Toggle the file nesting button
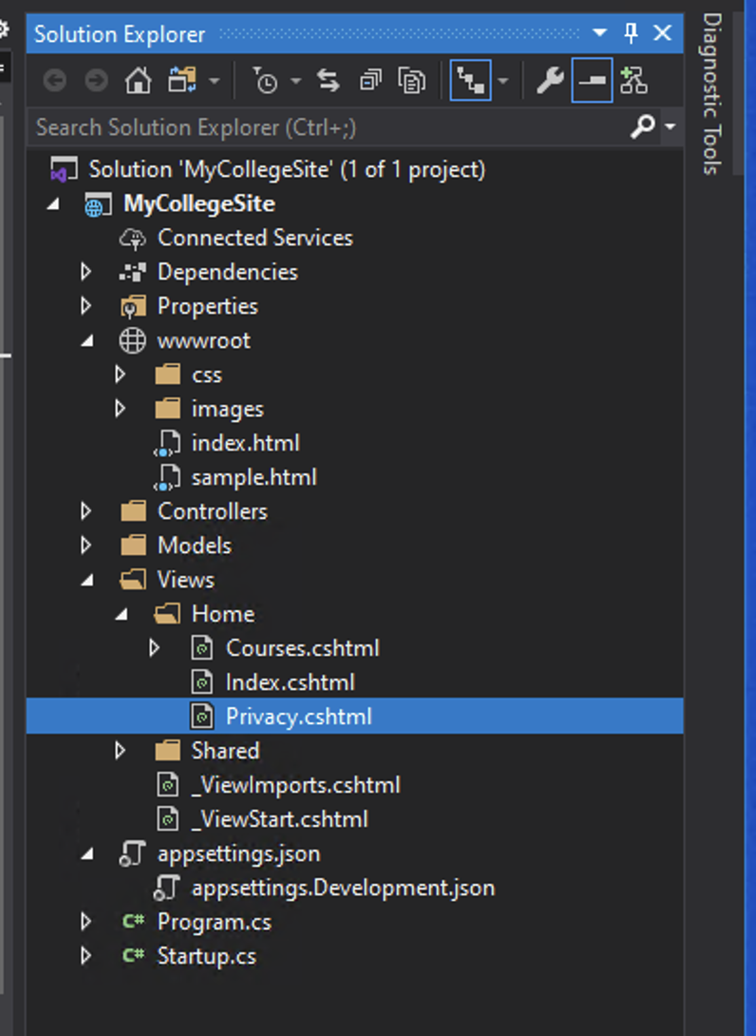Image resolution: width=756 pixels, height=1036 pixels. (x=470, y=82)
